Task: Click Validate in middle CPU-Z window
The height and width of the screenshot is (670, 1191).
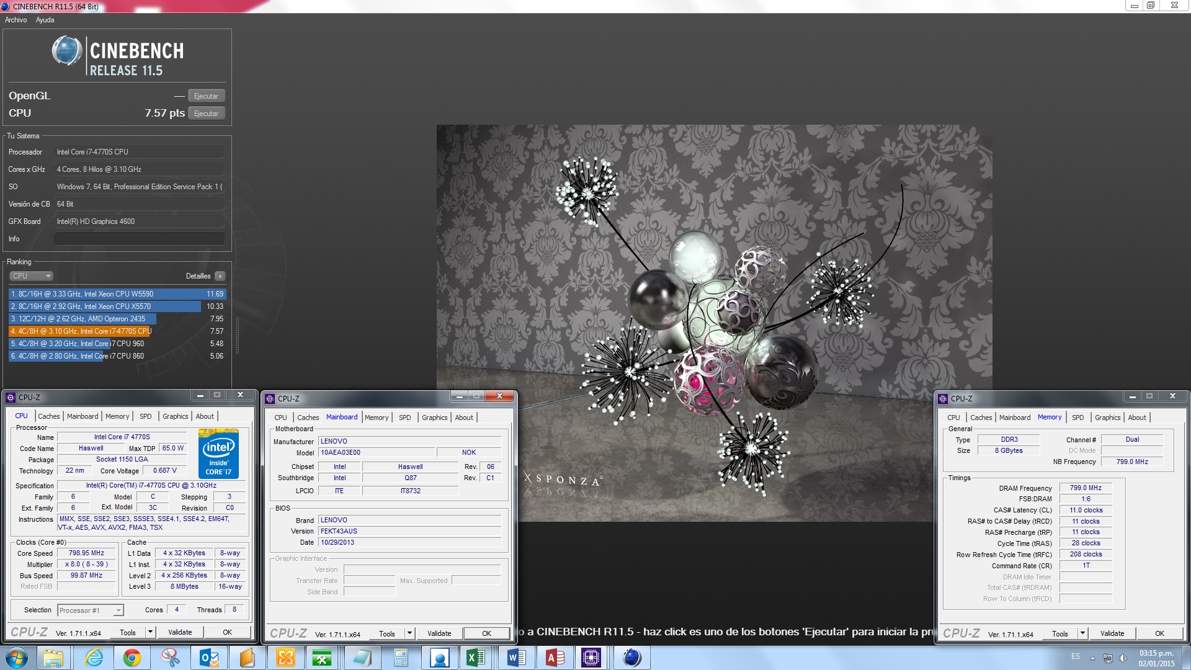Action: [439, 634]
